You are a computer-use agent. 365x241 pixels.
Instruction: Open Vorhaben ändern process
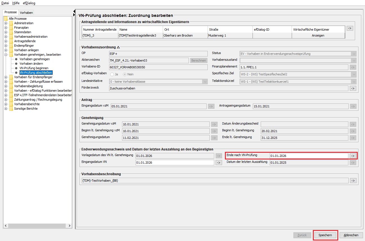point(31,64)
